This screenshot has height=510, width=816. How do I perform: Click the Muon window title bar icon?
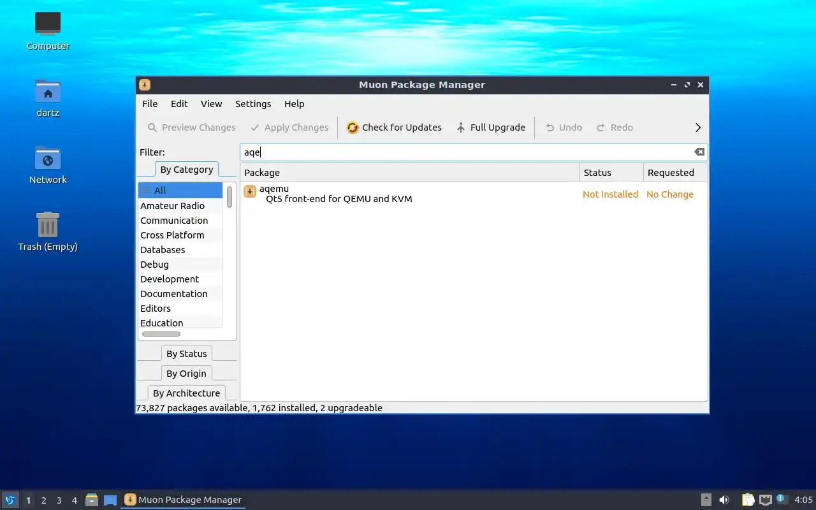[x=145, y=85]
